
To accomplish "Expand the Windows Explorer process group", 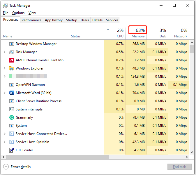I will coord(5,68).
